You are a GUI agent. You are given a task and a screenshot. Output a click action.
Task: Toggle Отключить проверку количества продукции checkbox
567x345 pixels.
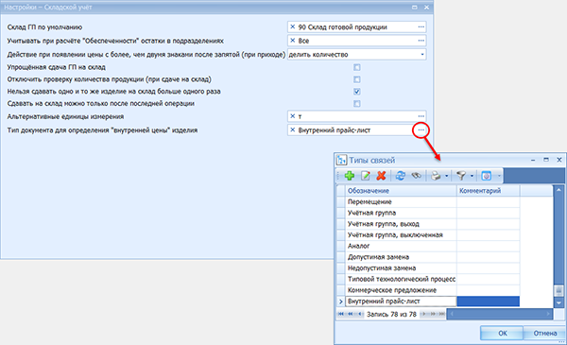[357, 79]
